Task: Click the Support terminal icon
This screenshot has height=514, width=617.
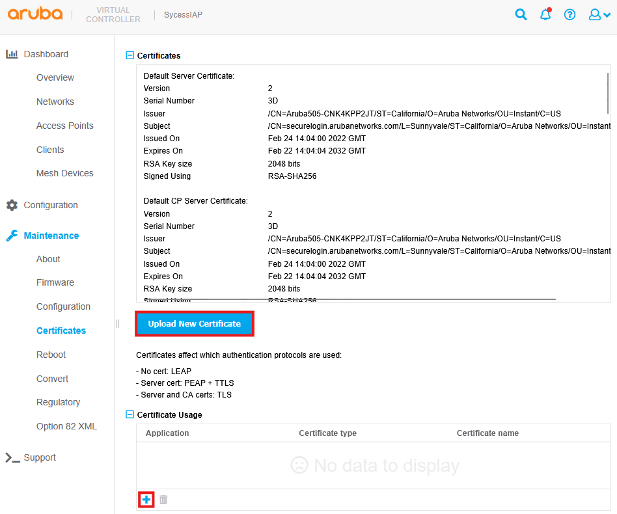Action: (x=12, y=457)
